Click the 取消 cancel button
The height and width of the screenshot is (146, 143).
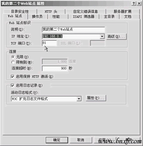[81, 140]
